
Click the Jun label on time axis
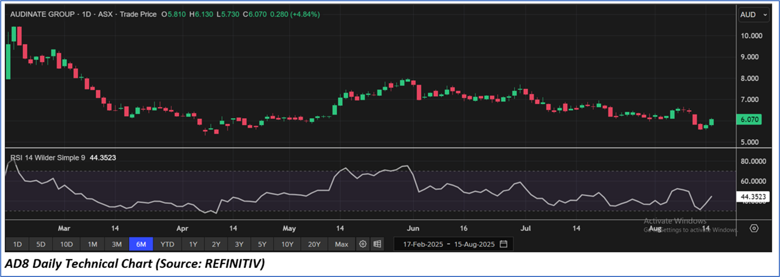[413, 229]
